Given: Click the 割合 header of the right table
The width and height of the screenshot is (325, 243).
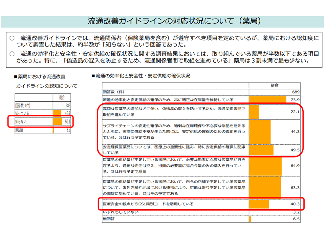Looking at the screenshot, I should tap(275, 86).
